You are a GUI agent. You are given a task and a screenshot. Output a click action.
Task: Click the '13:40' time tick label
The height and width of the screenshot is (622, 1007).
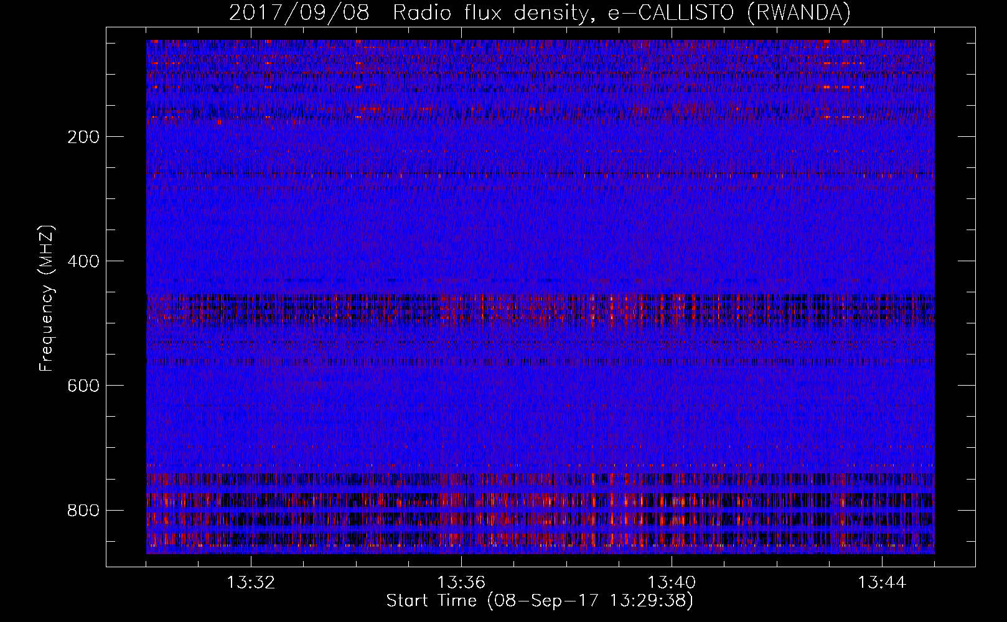pos(672,583)
